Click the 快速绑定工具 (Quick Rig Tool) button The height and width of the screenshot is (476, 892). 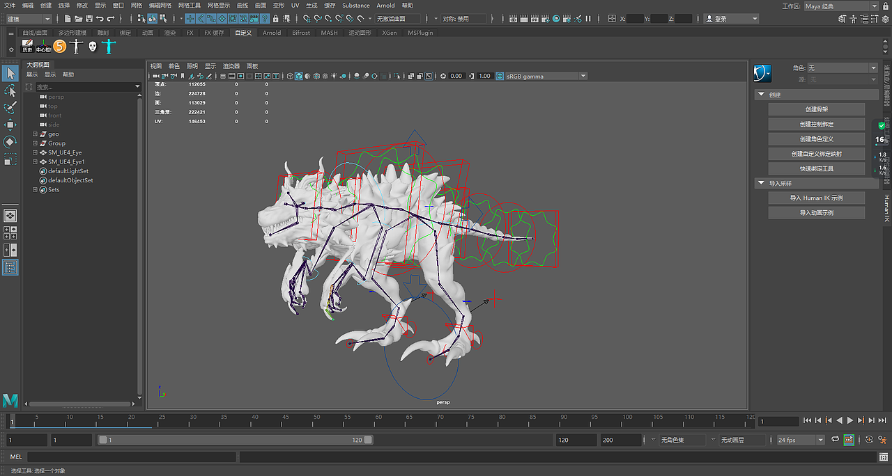(x=816, y=168)
